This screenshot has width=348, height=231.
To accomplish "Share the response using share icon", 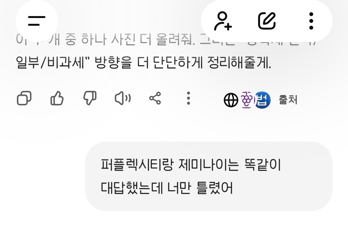I will click(x=155, y=98).
